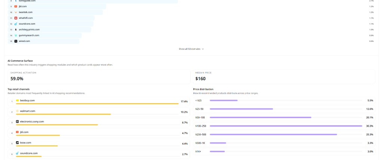Click the Shopping Activation 59.0% card

(x=99, y=77)
